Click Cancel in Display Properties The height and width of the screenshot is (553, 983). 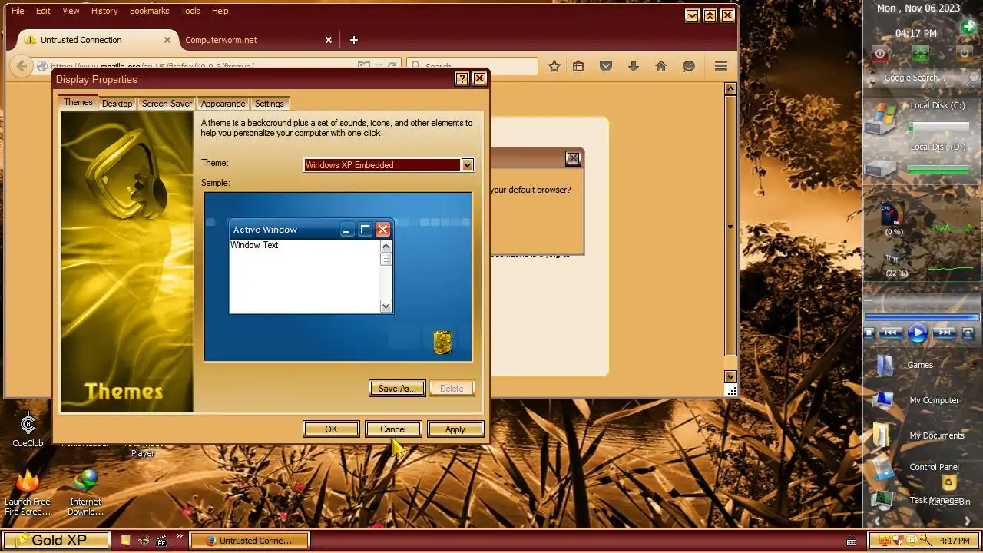(x=393, y=429)
